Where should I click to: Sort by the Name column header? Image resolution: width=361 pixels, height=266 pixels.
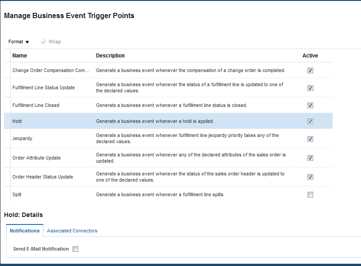click(20, 56)
